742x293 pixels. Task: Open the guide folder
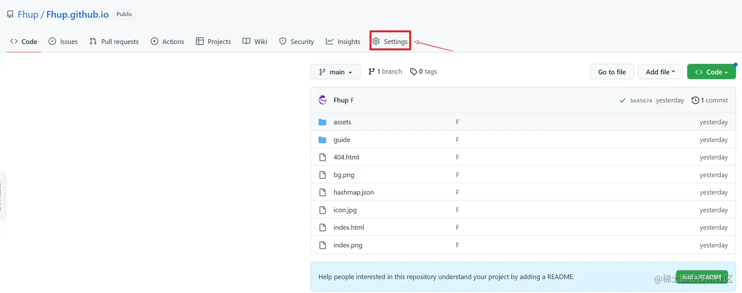tap(342, 140)
